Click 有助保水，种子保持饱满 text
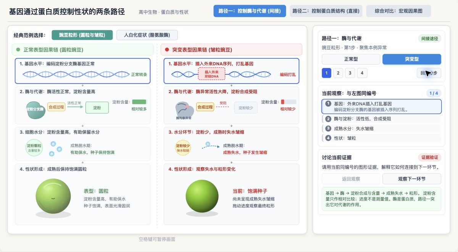Screen dimensions: 458x252 92,152
